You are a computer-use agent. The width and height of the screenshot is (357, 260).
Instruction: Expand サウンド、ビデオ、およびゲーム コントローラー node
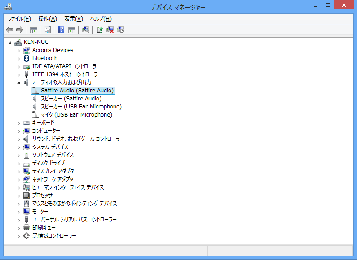19,139
